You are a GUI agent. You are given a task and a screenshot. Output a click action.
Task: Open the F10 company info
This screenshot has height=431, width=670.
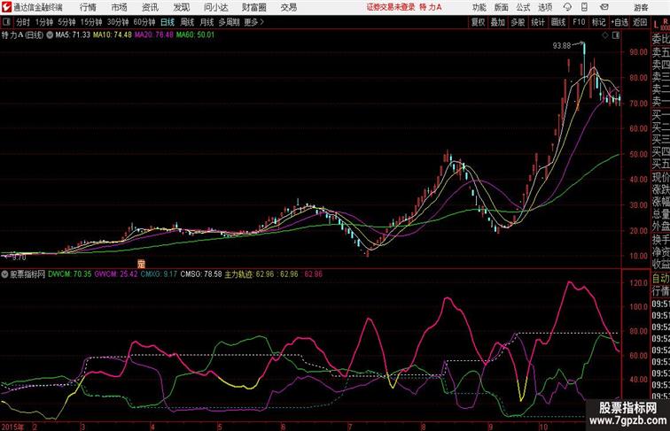tap(579, 21)
